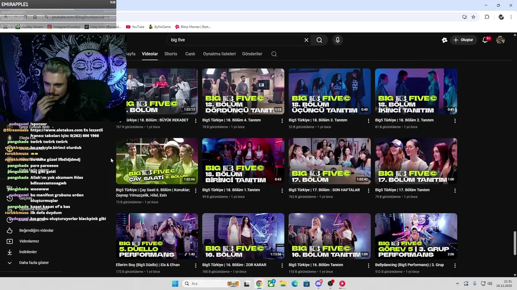Viewport: 517px width, 290px height.
Task: Start voice search with the microphone icon
Action: pos(338,40)
